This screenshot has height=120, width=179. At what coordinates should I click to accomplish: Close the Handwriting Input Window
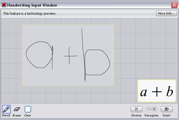coord(174,5)
